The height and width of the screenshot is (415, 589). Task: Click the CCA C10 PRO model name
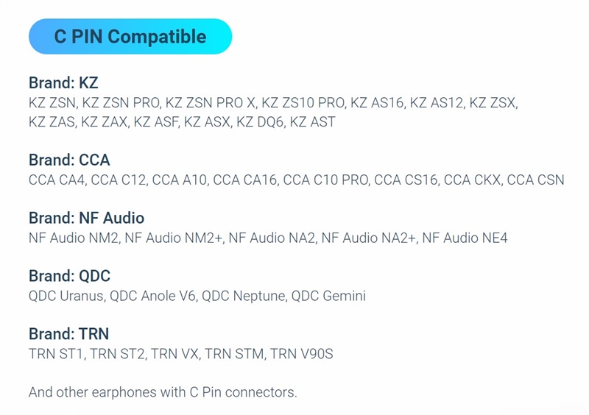(x=325, y=180)
